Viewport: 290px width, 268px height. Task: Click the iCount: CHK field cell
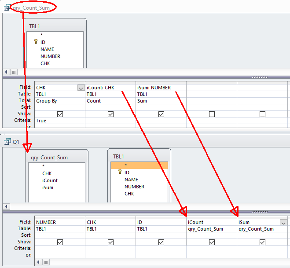click(x=110, y=88)
